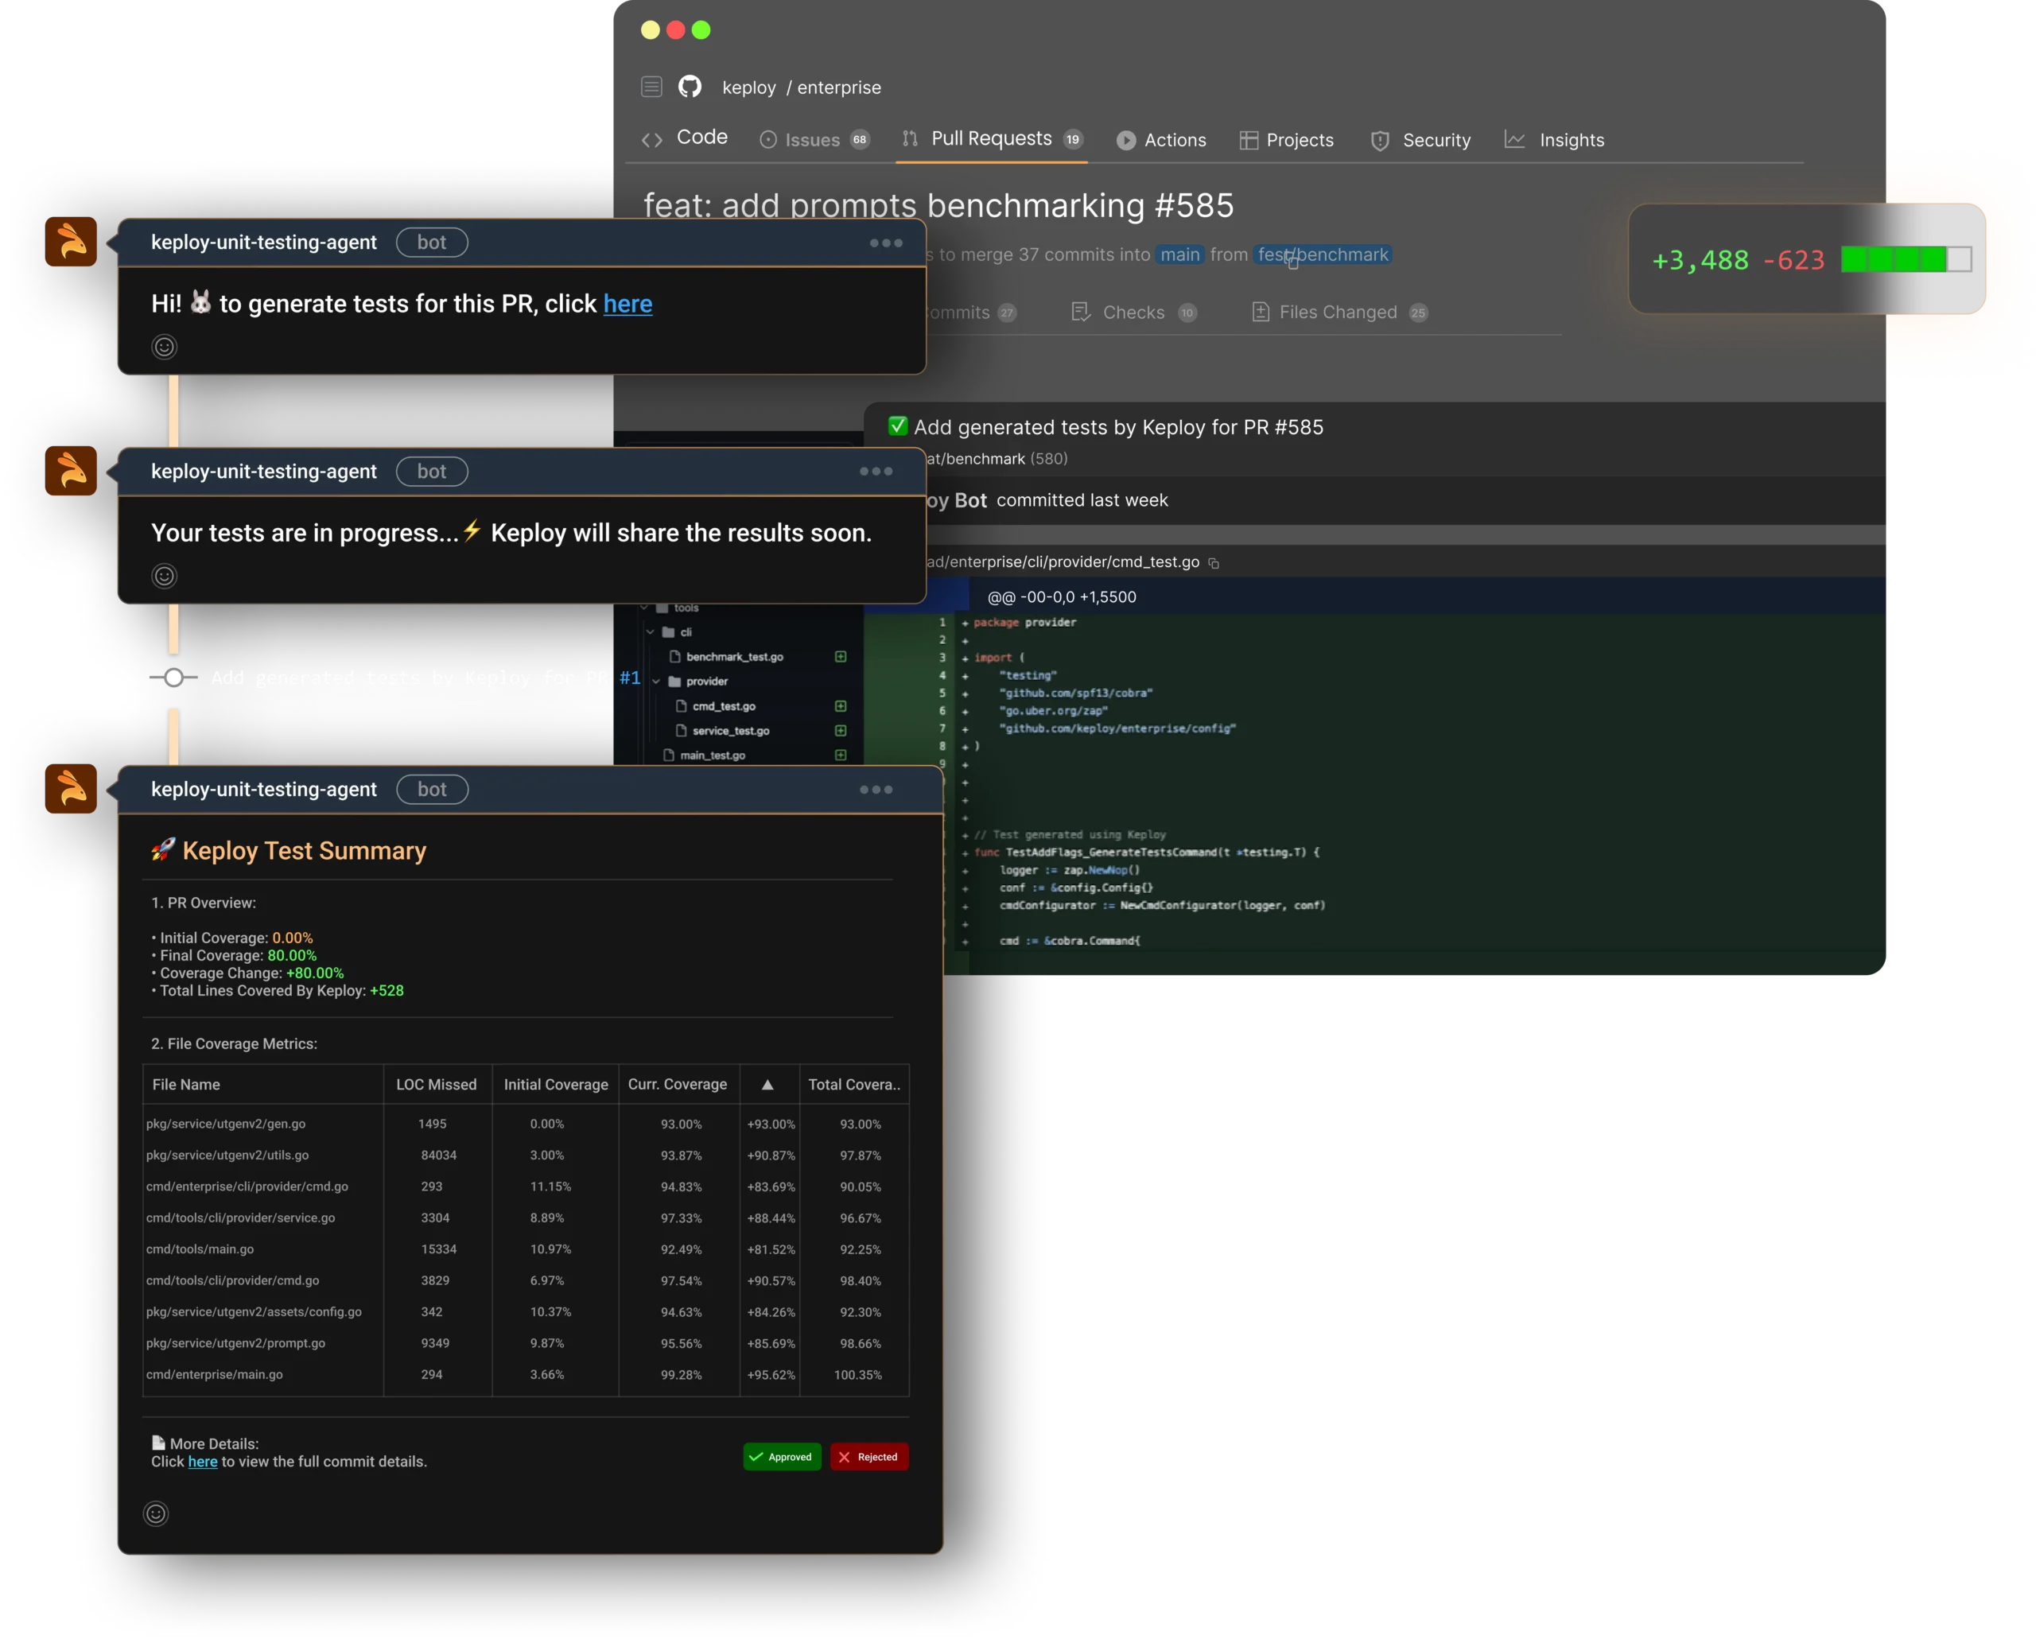
Task: Open the enterprise repository link
Action: coord(838,87)
